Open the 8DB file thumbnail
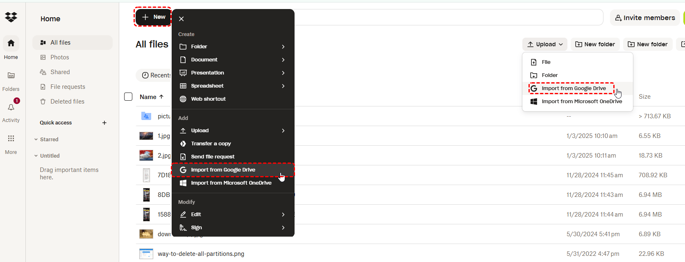Viewport: 685px width, 262px height. point(146,195)
